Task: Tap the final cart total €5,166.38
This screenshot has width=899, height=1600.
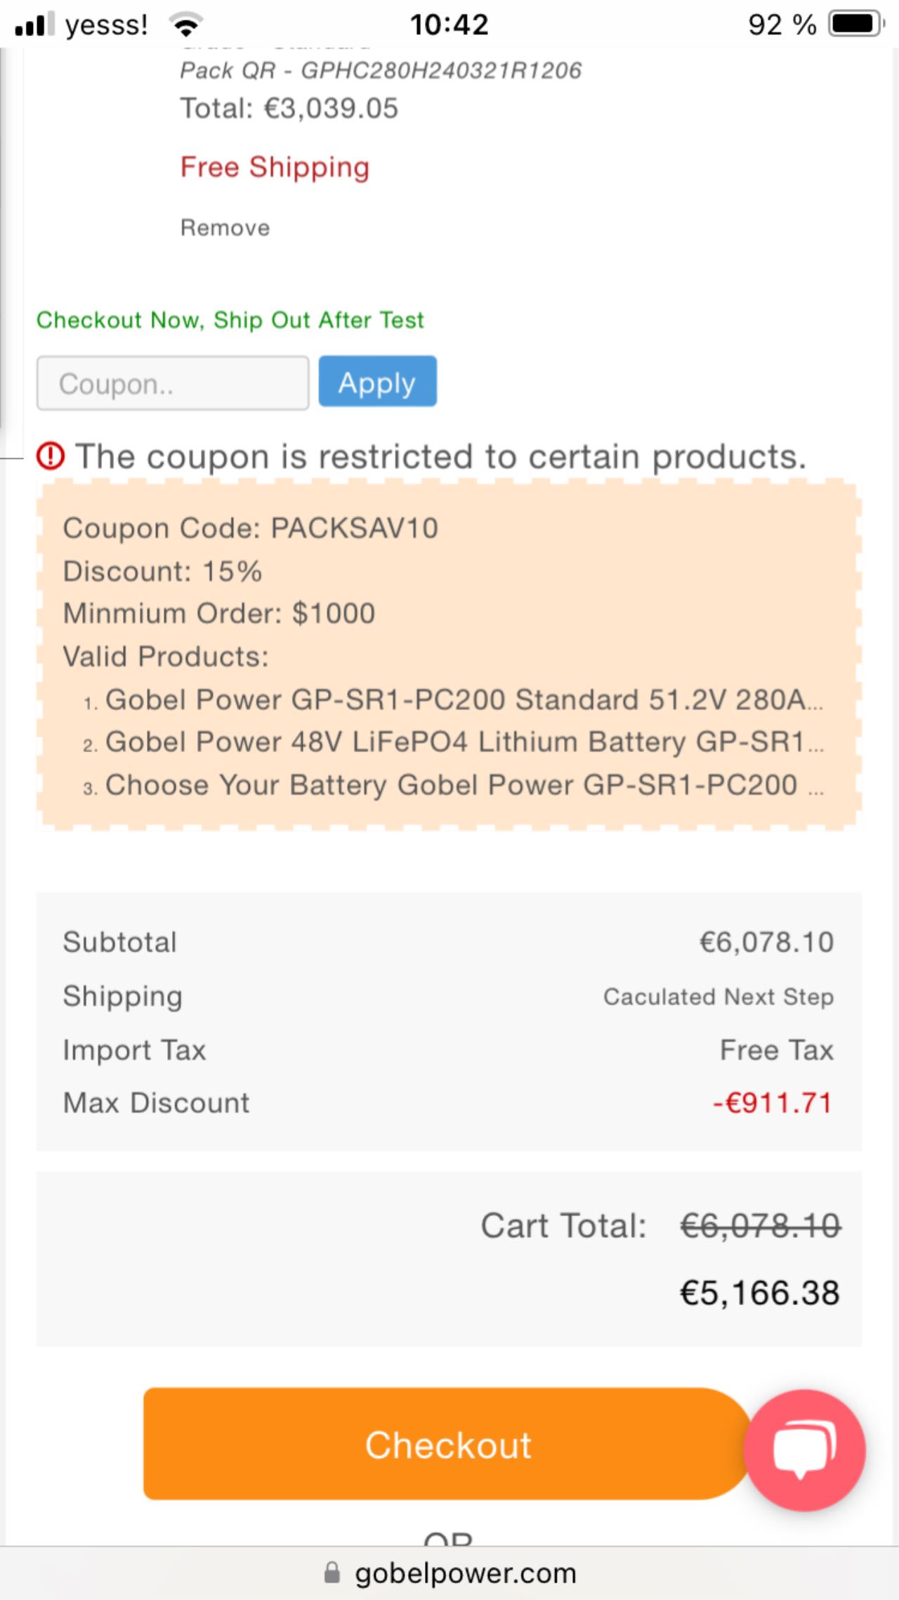Action: coord(760,1293)
